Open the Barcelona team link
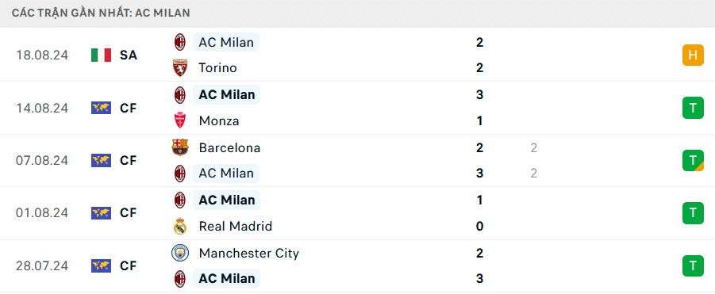Viewport: 715px width, 294px height. point(229,147)
